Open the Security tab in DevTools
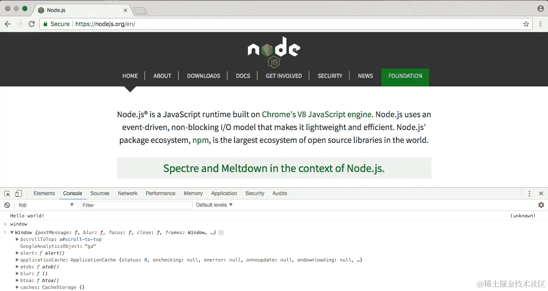 255,193
